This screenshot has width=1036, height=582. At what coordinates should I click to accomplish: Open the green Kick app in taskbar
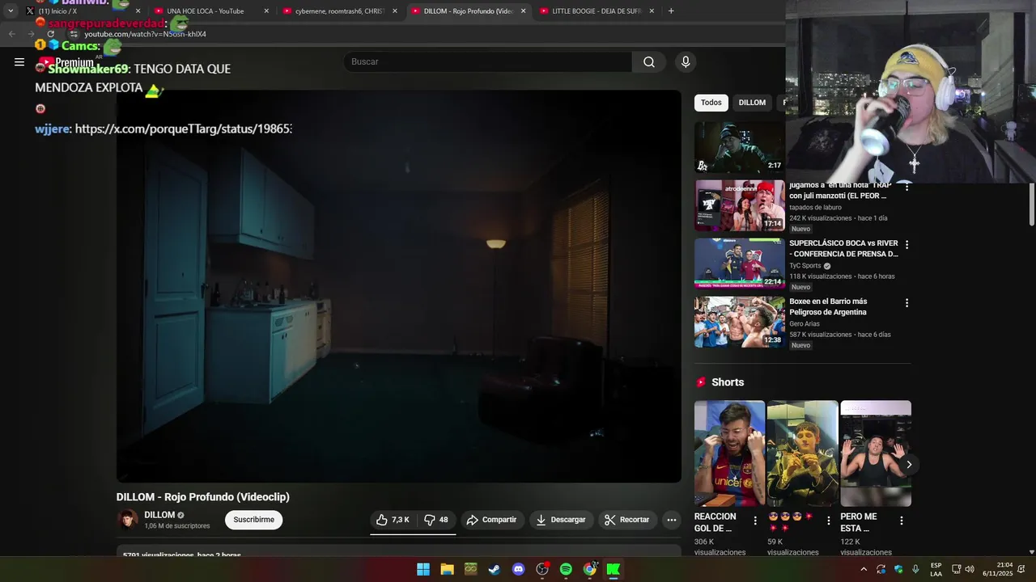[x=614, y=569]
